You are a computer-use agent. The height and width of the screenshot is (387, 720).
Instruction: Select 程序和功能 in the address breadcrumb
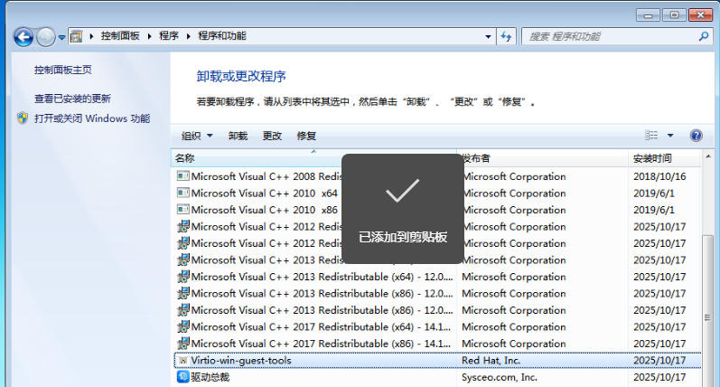(222, 36)
